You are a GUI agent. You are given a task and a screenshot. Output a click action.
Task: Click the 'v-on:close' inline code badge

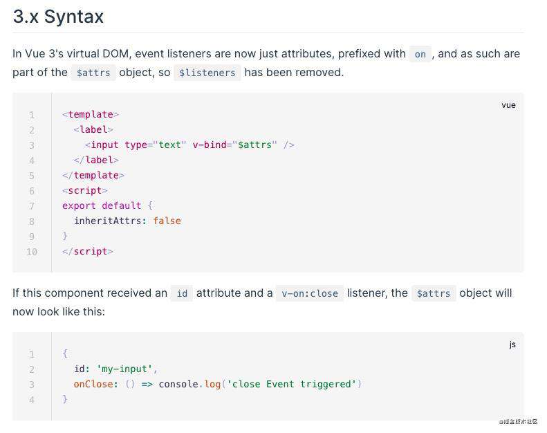tap(310, 293)
